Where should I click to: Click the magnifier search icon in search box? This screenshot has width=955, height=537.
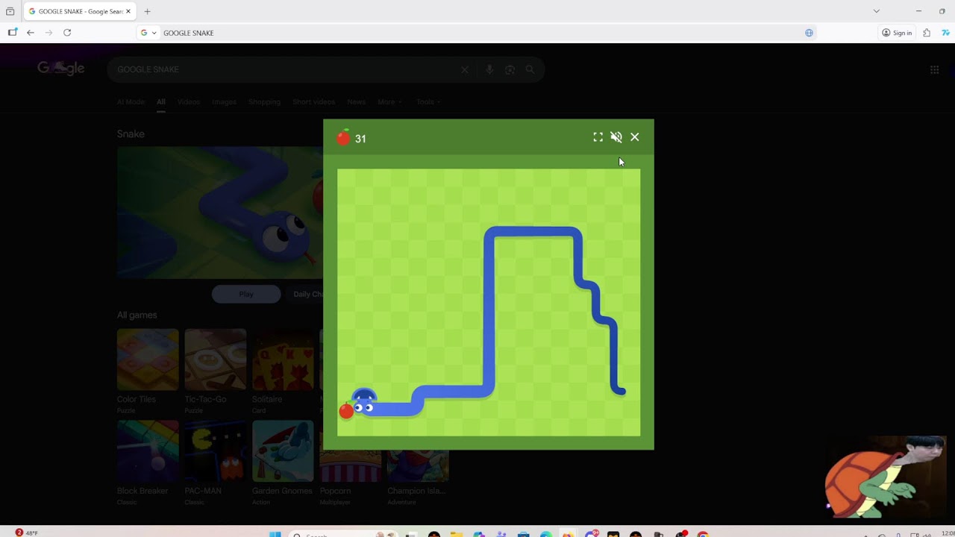(530, 69)
